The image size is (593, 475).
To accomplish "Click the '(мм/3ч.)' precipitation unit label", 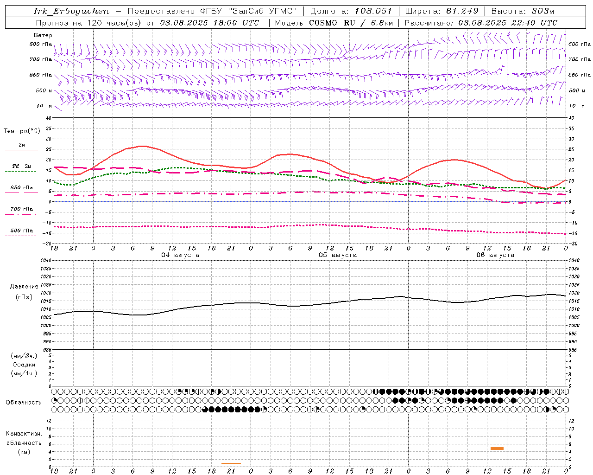I will 24,356.
